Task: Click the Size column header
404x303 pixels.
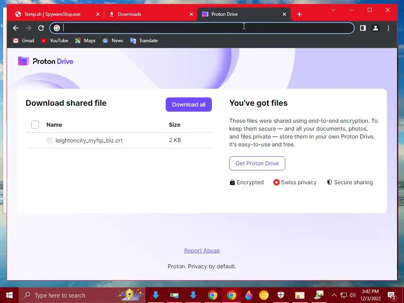Action: [174, 125]
